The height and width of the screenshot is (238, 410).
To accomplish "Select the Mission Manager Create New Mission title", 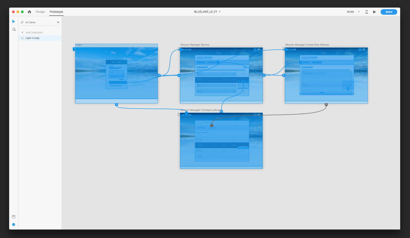I will click(x=307, y=45).
